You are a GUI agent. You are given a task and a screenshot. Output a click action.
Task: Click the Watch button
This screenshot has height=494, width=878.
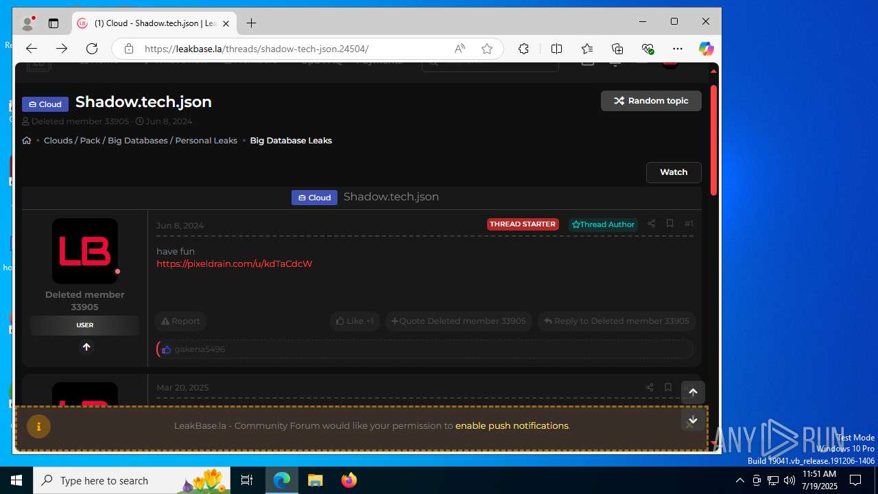point(674,172)
